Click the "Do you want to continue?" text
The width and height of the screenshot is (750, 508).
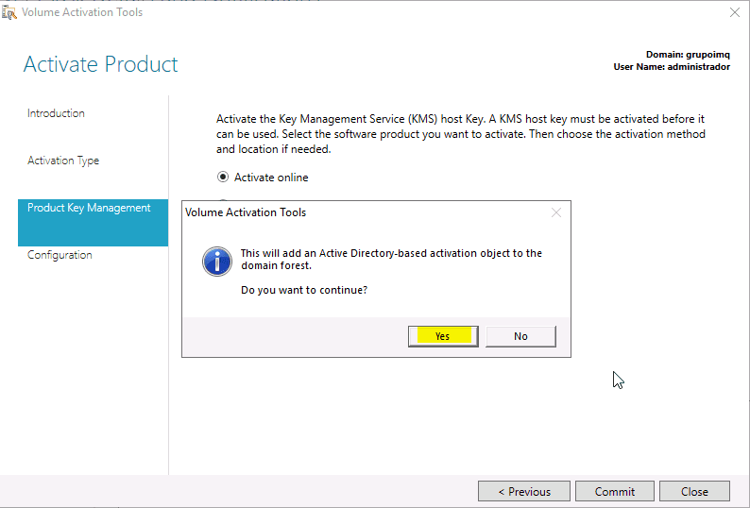pyautogui.click(x=304, y=290)
